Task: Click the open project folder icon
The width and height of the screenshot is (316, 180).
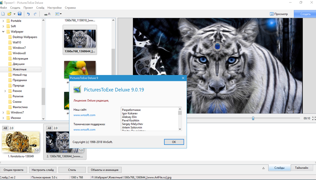Action: coord(9,14)
